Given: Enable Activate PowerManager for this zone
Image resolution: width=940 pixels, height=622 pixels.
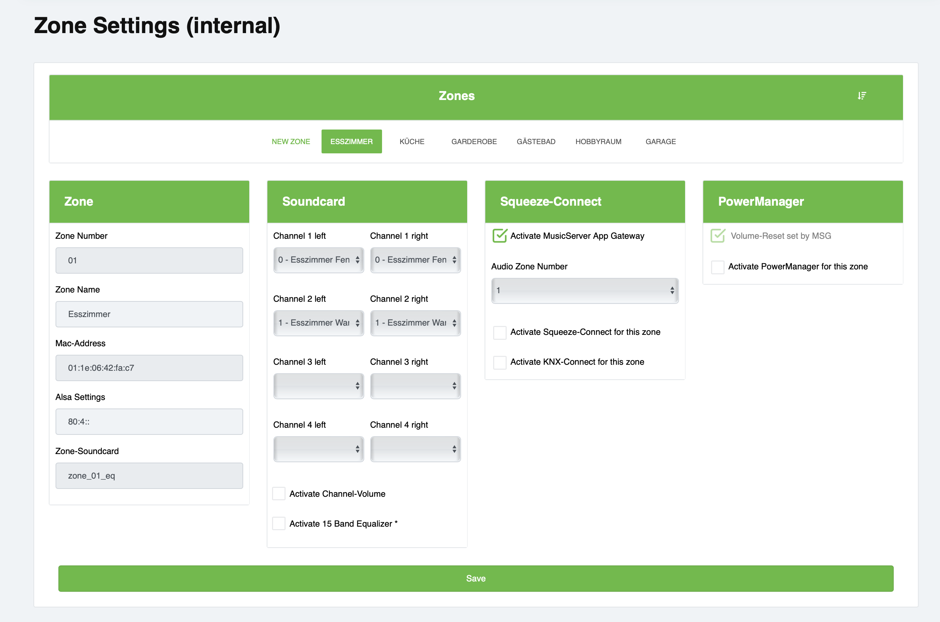Looking at the screenshot, I should pyautogui.click(x=717, y=267).
